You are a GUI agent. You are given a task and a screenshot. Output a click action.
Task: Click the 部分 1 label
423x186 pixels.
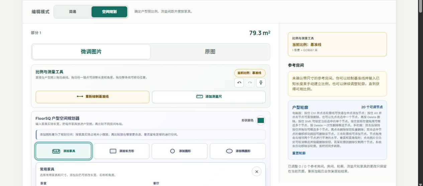[36, 33]
